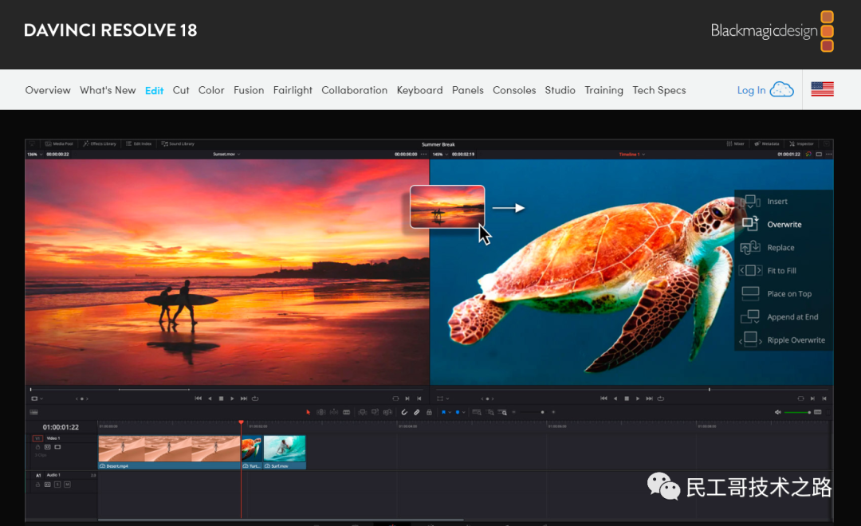Screen dimensions: 861x526
Task: Open the Media Pool panel button
Action: (59, 144)
